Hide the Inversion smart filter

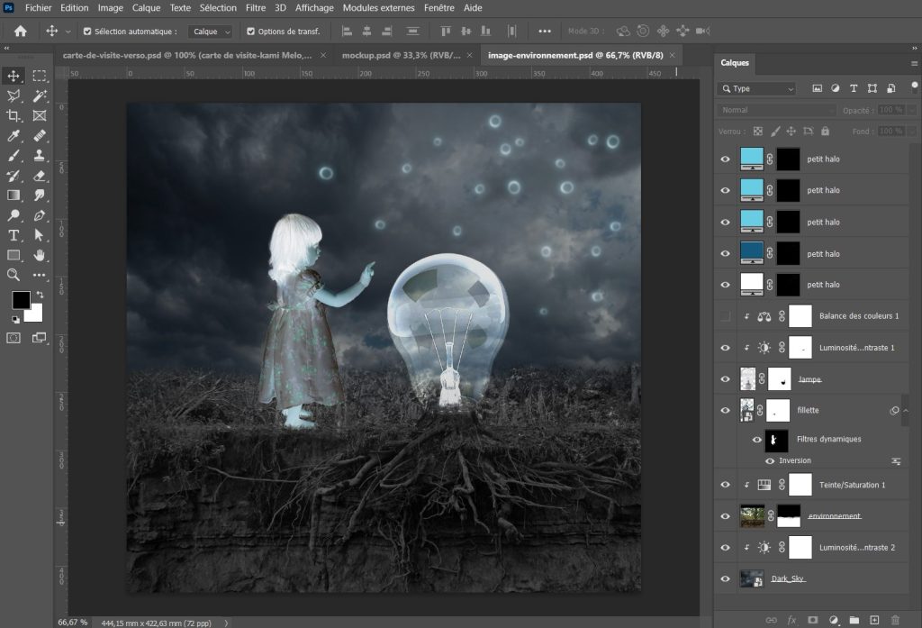click(770, 460)
